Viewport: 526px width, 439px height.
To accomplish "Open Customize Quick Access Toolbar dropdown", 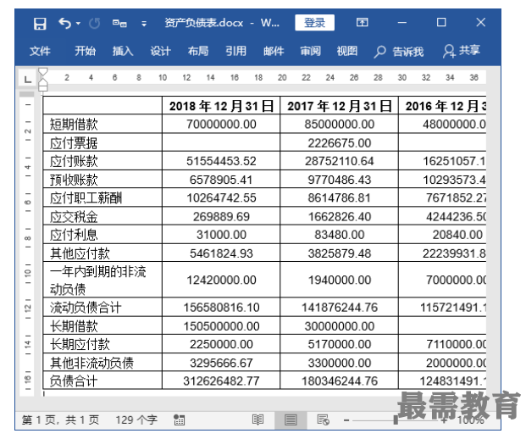I will tap(144, 24).
